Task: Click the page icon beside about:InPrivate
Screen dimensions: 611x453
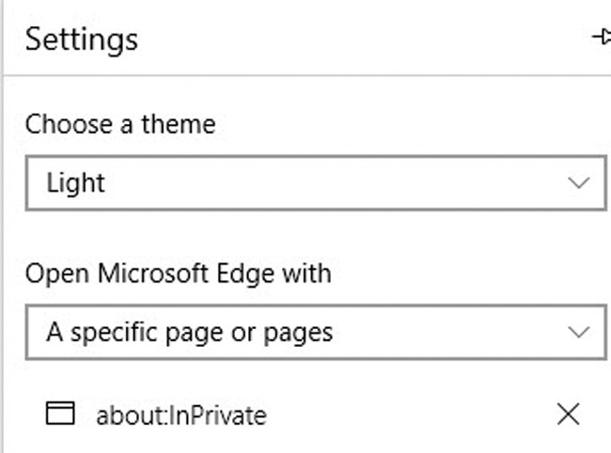Action: (60, 414)
